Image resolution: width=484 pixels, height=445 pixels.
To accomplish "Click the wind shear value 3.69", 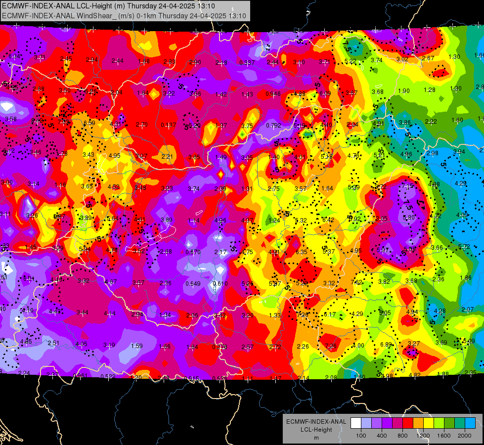I will coord(441,342).
